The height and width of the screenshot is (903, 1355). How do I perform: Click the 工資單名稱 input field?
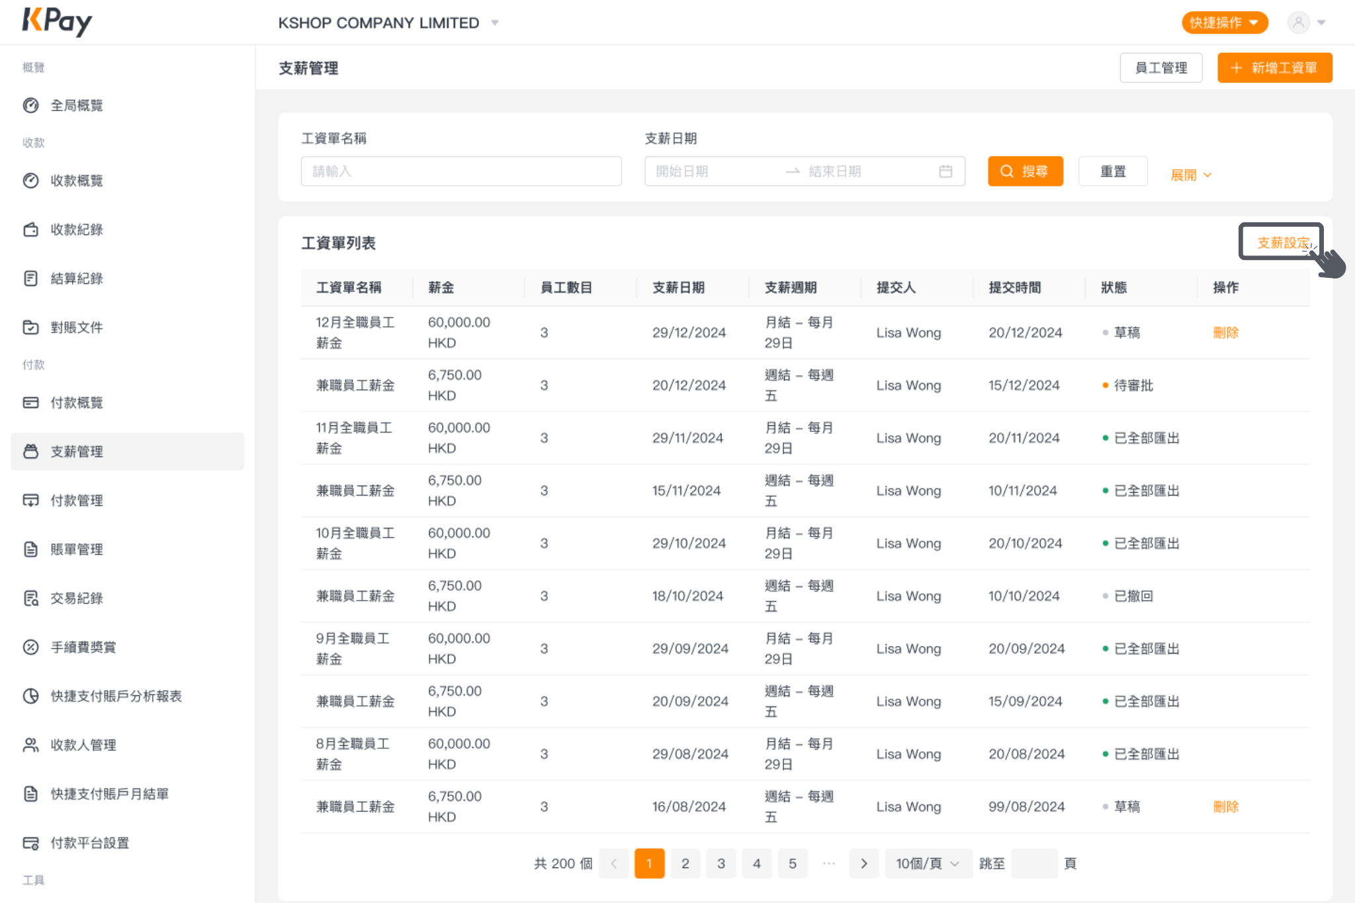point(461,171)
